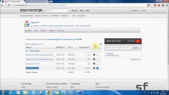Image resolution: width=169 pixels, height=95 pixels.
Task: Click the OpenCV project logo
Action: [x=27, y=24]
